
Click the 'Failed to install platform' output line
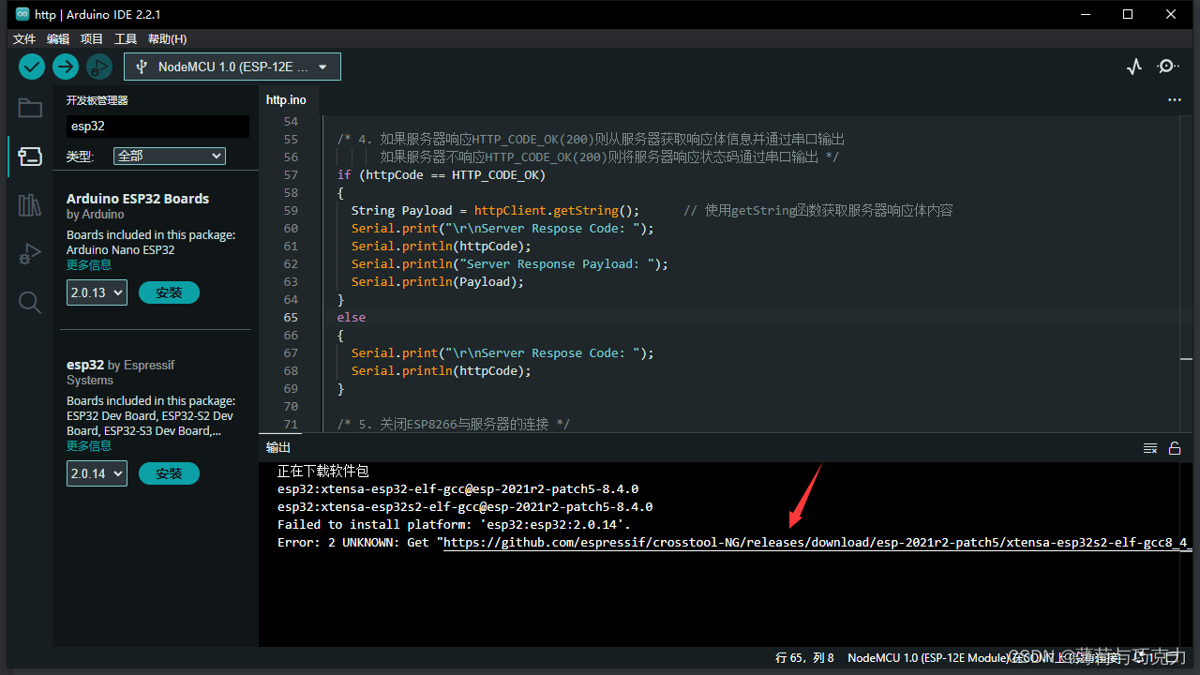pyautogui.click(x=454, y=525)
